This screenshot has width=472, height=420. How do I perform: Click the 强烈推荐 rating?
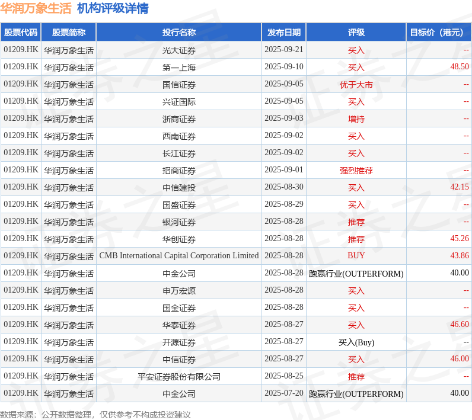tap(356, 170)
